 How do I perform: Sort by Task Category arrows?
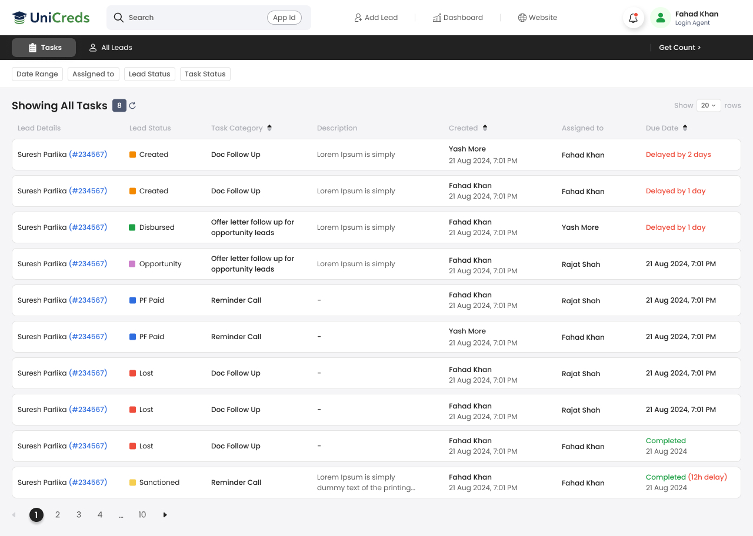pyautogui.click(x=269, y=128)
